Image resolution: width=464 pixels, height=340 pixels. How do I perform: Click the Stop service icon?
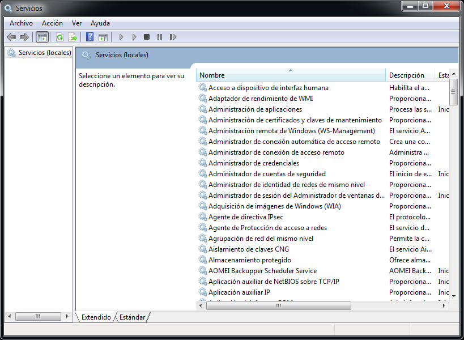(147, 37)
